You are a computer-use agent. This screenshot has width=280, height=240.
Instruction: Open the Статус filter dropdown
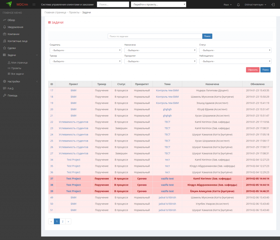tap(235, 50)
